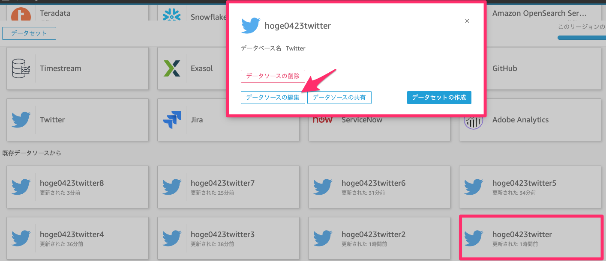The width and height of the screenshot is (606, 261).
Task: Click 更新された 31分前 text
Action: tap(363, 193)
